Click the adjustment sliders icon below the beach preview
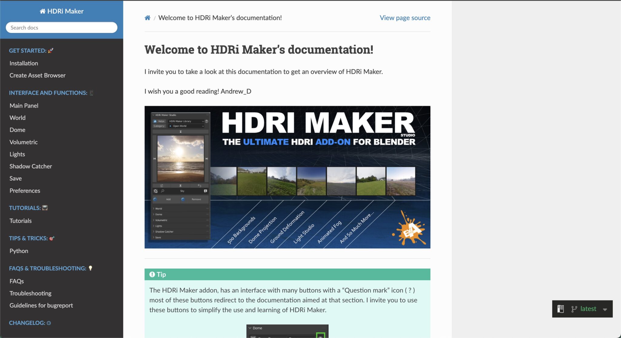The height and width of the screenshot is (338, 621). tap(162, 185)
